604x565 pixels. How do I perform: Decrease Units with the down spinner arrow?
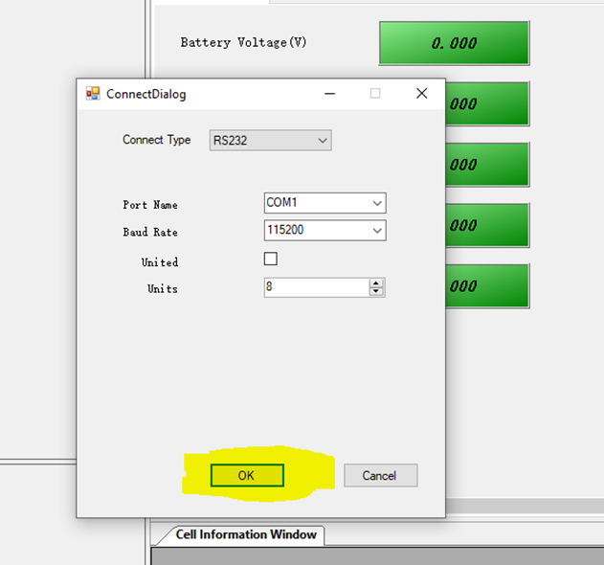[376, 292]
